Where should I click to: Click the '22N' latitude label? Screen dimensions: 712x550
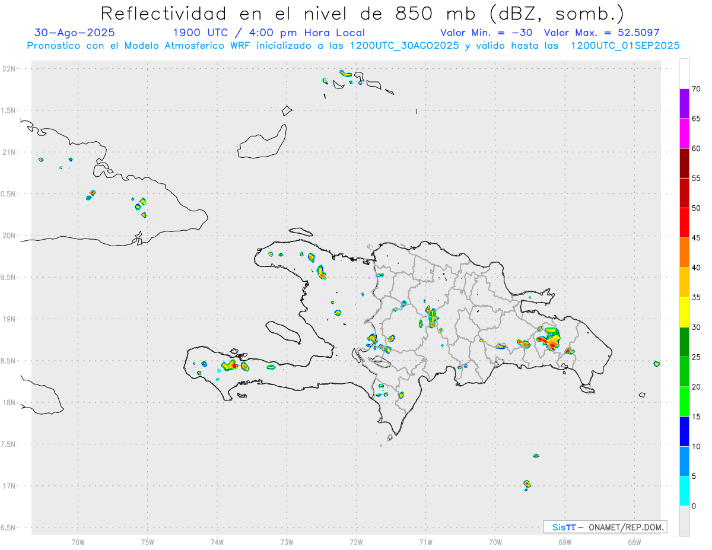tap(9, 69)
